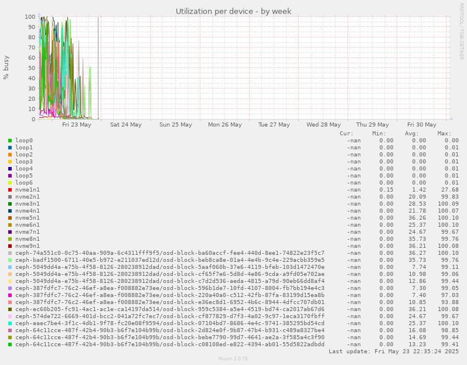Click the nvme6n1 legend label
467x365 pixels.
[28, 225]
